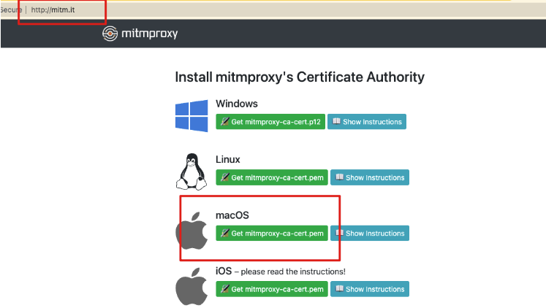The width and height of the screenshot is (546, 308).
Task: Get iOS mitmproxy-ca-cert.pem certificate
Action: point(272,289)
